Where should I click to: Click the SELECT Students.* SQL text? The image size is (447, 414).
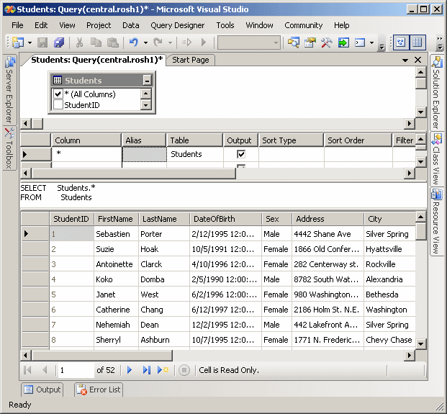click(x=58, y=188)
